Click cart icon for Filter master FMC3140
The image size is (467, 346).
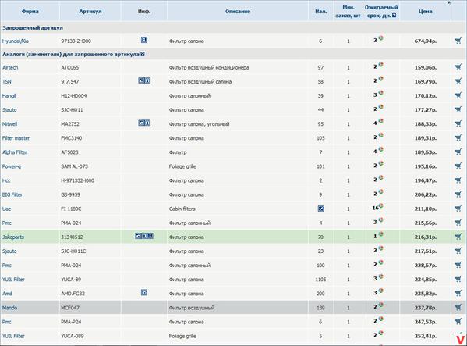458,137
